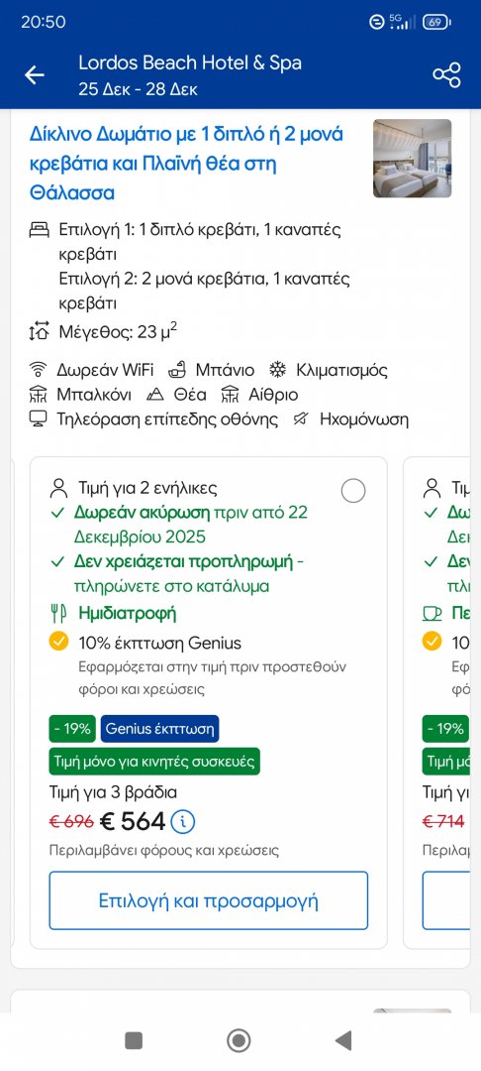Tap the snowflake Κλιματισμός icon
481x1071 pixels.
pyautogui.click(x=277, y=370)
